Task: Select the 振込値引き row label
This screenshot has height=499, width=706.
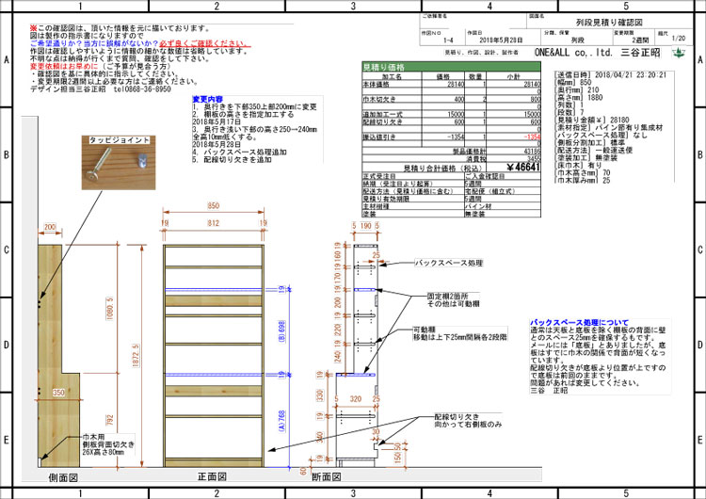Action: click(x=379, y=137)
